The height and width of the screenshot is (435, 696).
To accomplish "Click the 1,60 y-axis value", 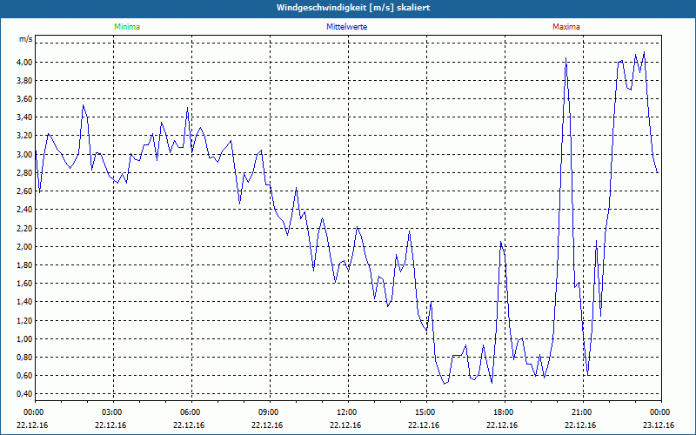I will point(25,284).
